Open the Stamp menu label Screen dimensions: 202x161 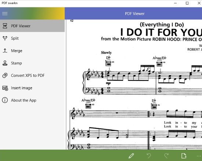[x=17, y=63]
